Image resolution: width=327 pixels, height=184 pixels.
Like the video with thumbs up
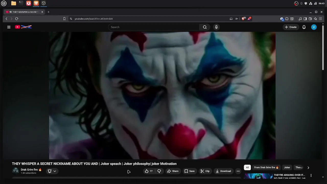click(x=148, y=171)
